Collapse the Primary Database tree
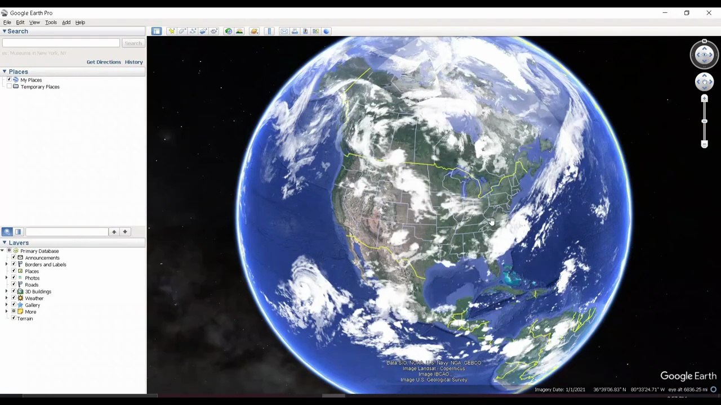 pyautogui.click(x=2, y=251)
